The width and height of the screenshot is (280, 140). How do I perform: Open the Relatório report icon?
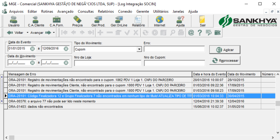point(138,21)
